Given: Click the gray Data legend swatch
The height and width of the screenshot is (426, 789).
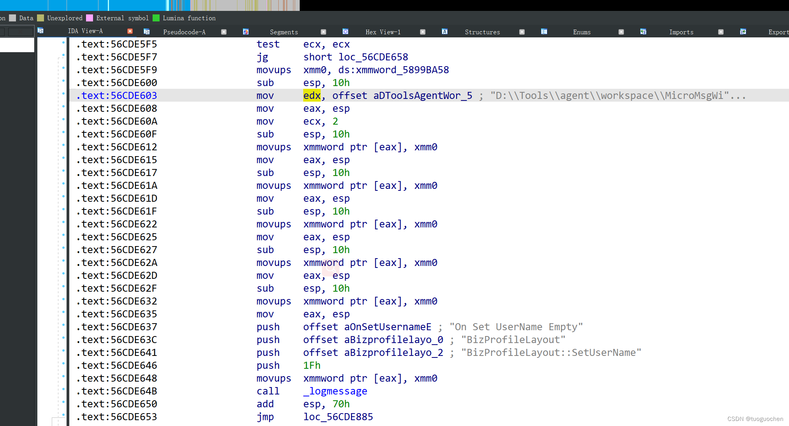Looking at the screenshot, I should point(12,18).
